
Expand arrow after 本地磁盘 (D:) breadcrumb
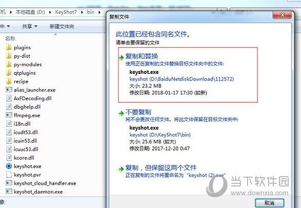[50, 12]
